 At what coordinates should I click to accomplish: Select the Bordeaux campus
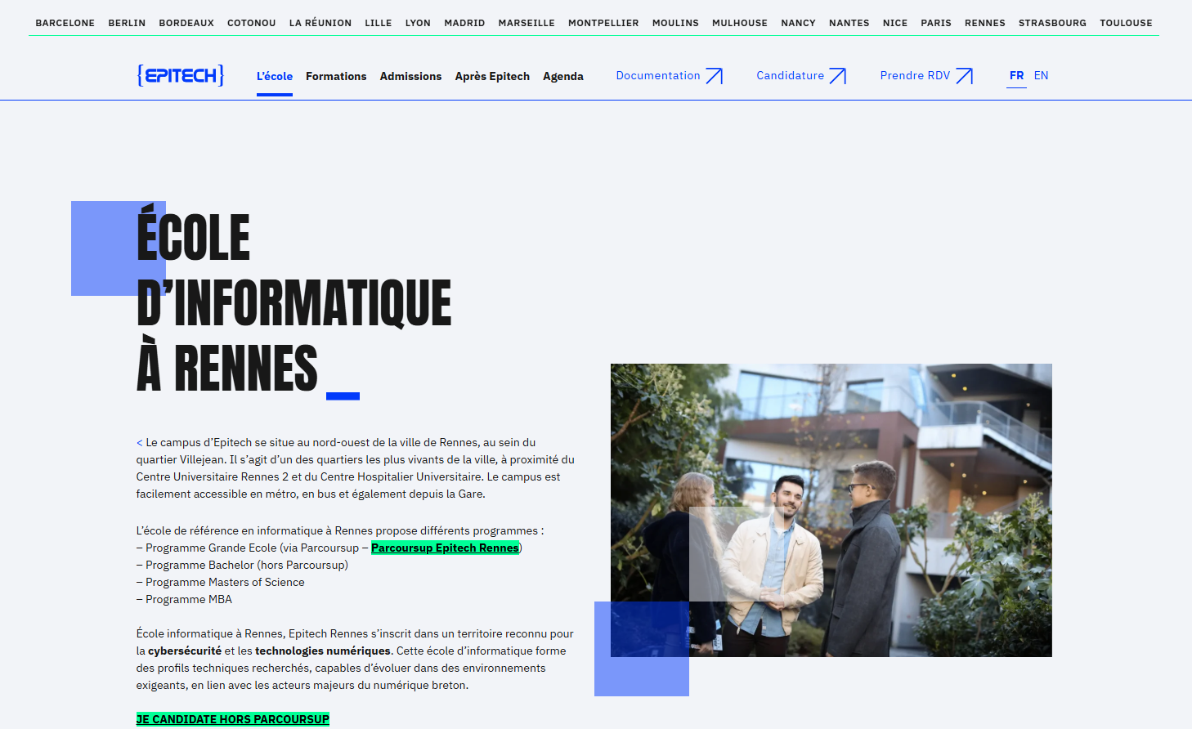click(x=186, y=23)
